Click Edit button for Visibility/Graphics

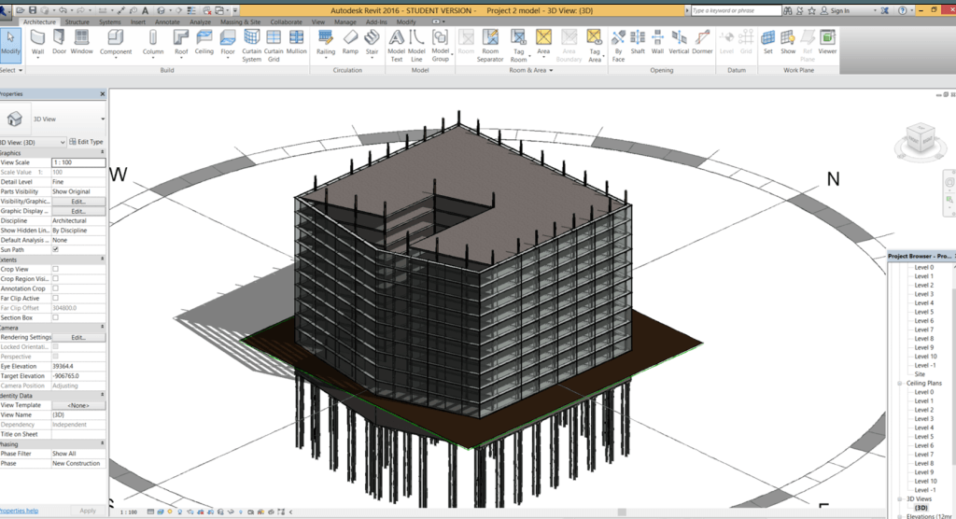[78, 202]
